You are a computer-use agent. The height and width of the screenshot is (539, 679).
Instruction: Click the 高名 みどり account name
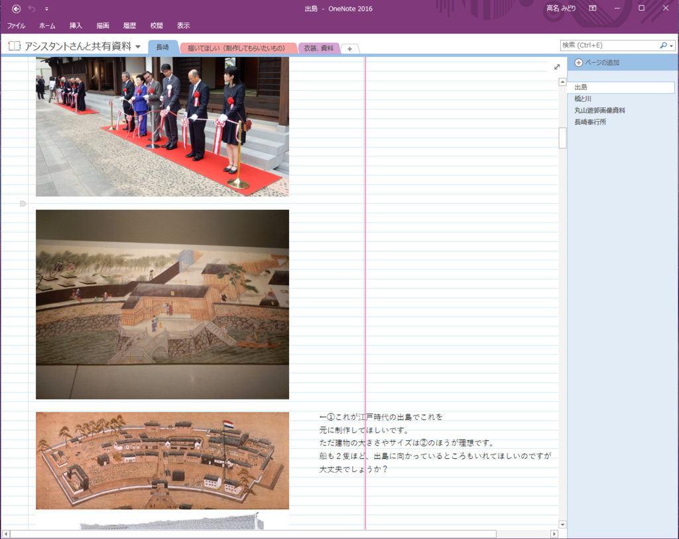click(561, 8)
